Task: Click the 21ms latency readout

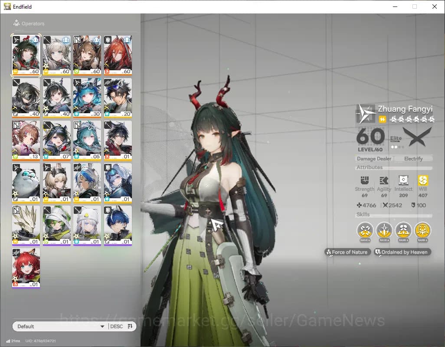Action: pos(16,341)
